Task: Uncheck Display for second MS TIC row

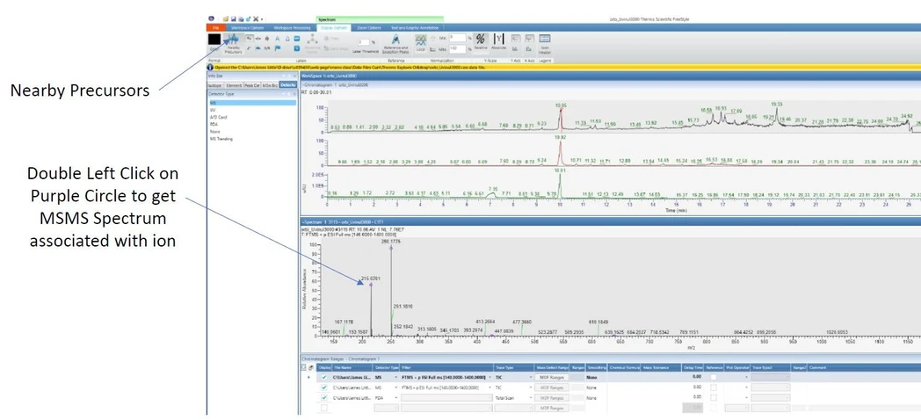Action: 324,387
